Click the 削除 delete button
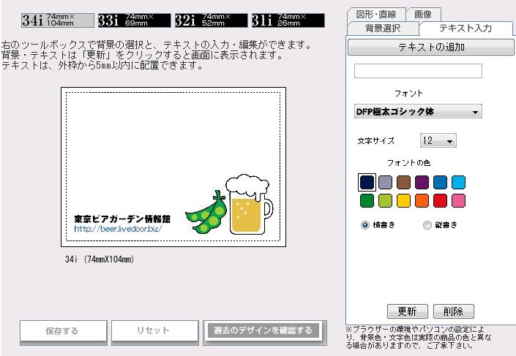The height and width of the screenshot is (356, 516). 454,311
